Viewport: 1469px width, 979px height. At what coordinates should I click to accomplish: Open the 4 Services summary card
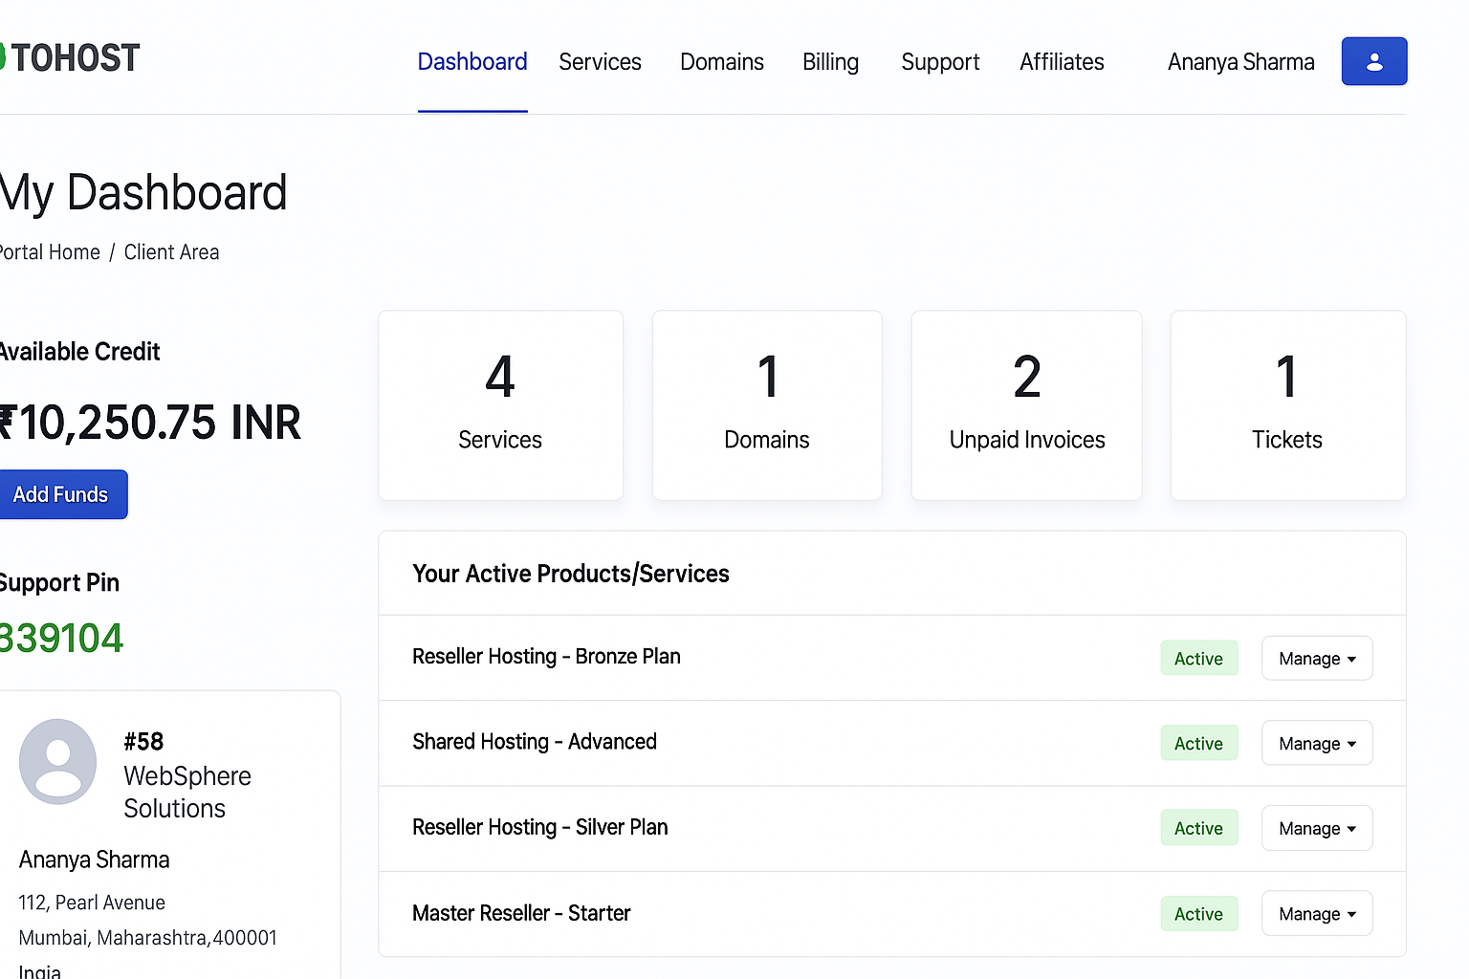(x=500, y=404)
